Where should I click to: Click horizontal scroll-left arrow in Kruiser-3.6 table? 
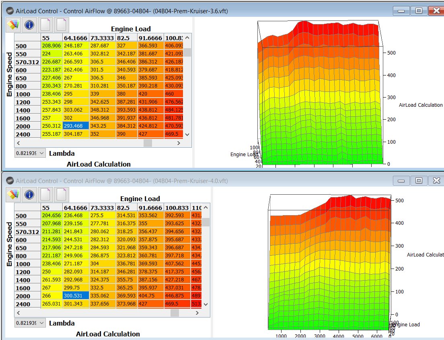[x=18, y=143]
